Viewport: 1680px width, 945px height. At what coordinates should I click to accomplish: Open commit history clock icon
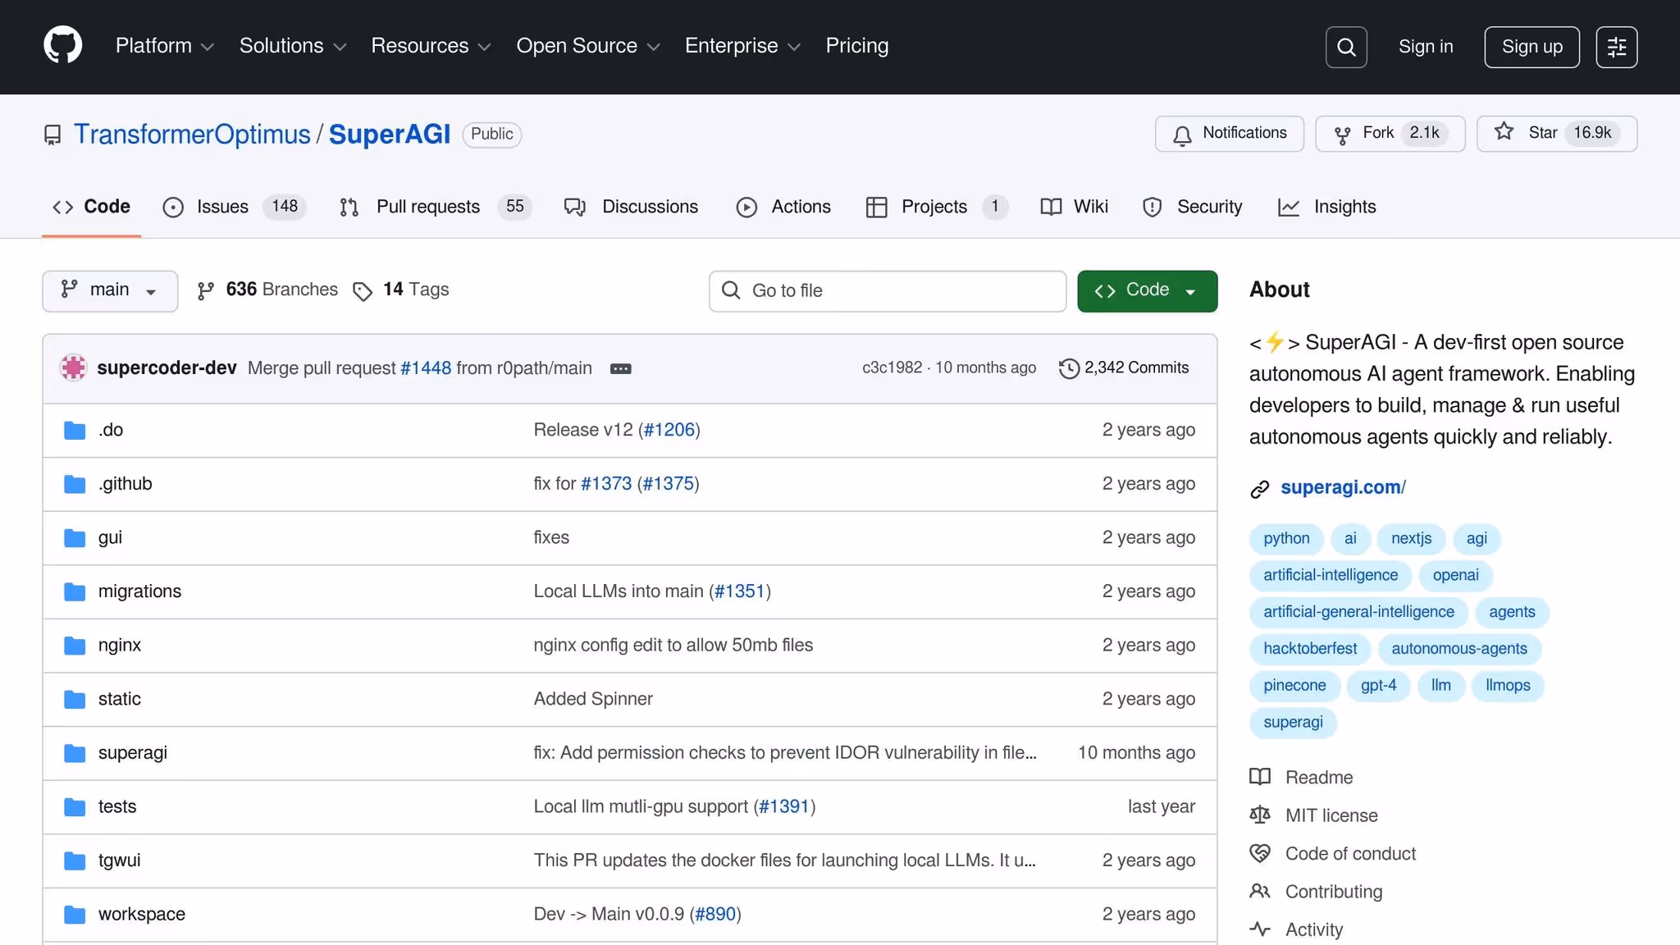click(x=1069, y=368)
